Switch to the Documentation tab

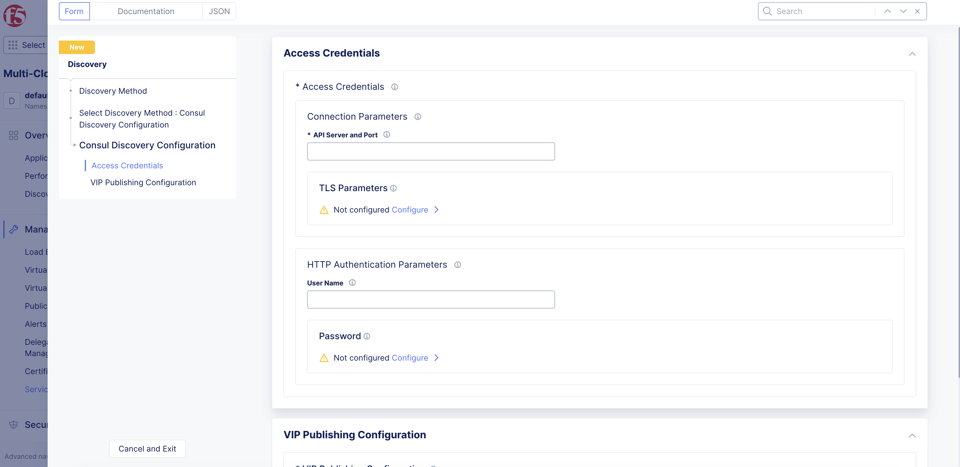146,11
